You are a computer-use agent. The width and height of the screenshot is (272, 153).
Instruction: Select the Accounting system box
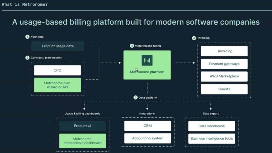[147, 138]
